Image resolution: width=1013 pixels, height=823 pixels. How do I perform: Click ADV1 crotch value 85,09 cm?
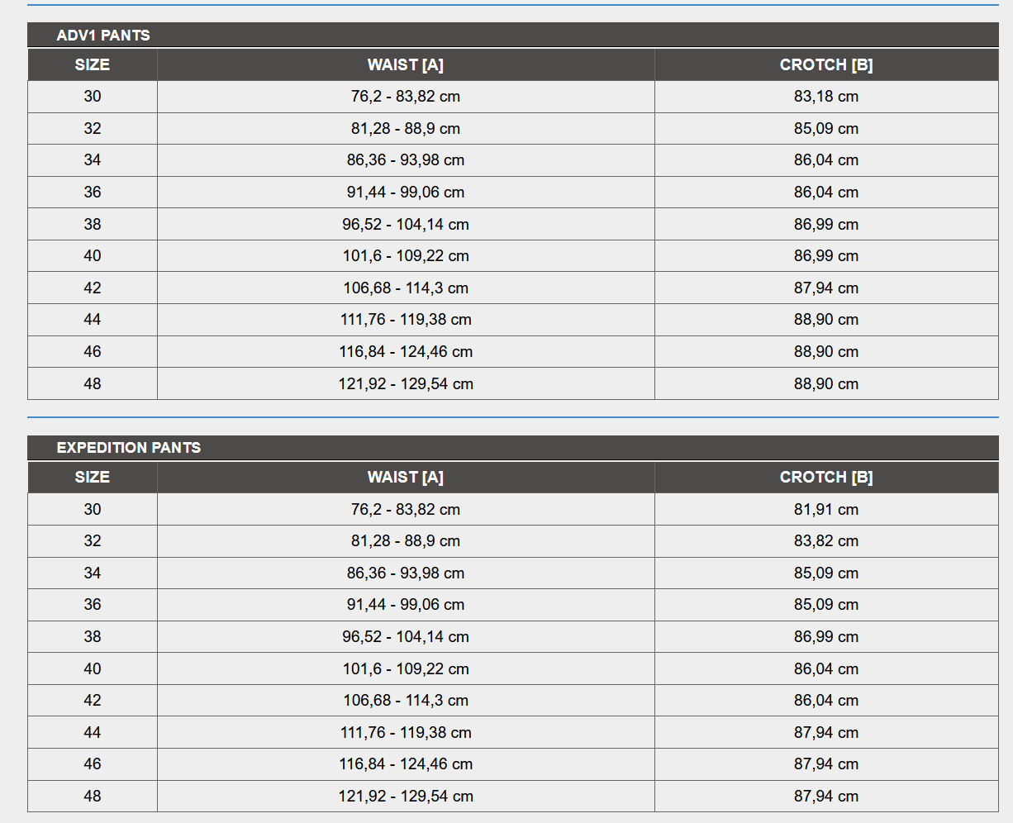tap(826, 128)
